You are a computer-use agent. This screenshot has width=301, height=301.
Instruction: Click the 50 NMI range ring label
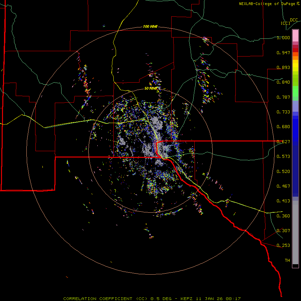150,88
